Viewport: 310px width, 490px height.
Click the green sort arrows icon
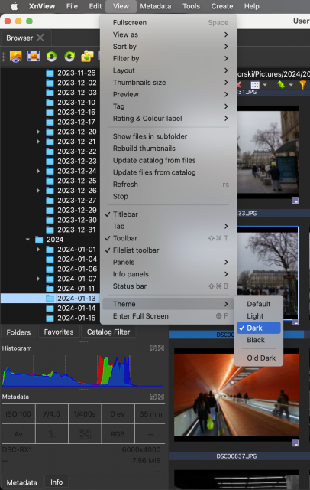(x=281, y=85)
